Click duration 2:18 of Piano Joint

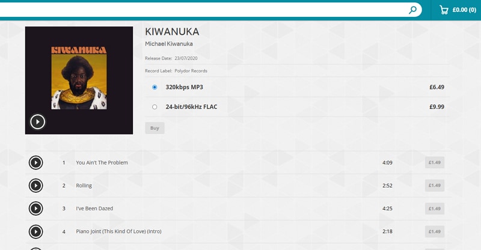(387, 231)
